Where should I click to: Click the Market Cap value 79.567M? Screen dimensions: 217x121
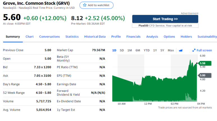(99, 50)
